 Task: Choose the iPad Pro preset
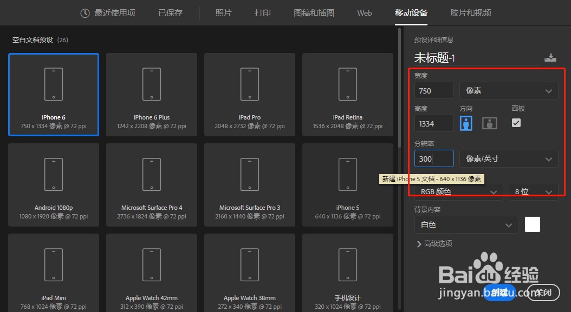[x=249, y=95]
